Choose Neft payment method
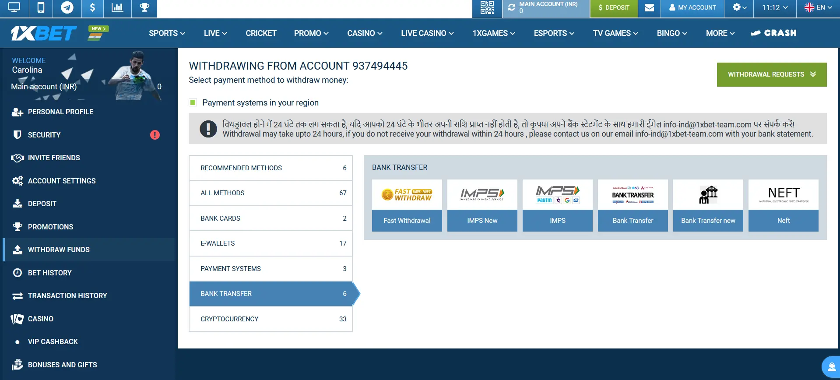The image size is (840, 380). pos(784,205)
